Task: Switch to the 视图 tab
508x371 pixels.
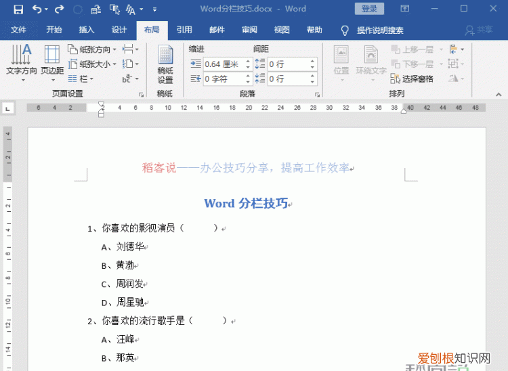Action: pos(282,30)
